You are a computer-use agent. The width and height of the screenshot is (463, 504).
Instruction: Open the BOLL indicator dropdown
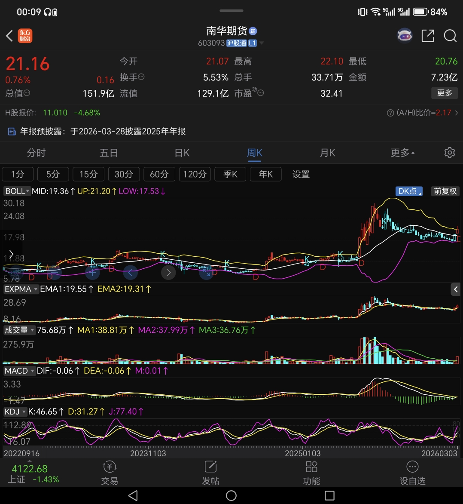click(x=17, y=191)
